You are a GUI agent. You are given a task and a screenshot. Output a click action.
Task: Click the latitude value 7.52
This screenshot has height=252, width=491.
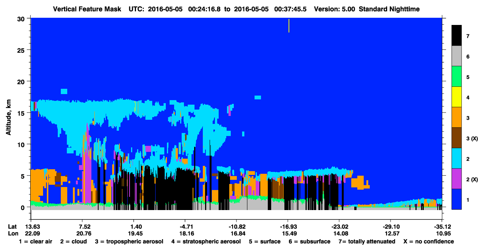tap(82, 227)
